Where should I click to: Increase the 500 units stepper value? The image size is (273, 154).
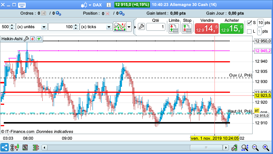coord(12,26)
